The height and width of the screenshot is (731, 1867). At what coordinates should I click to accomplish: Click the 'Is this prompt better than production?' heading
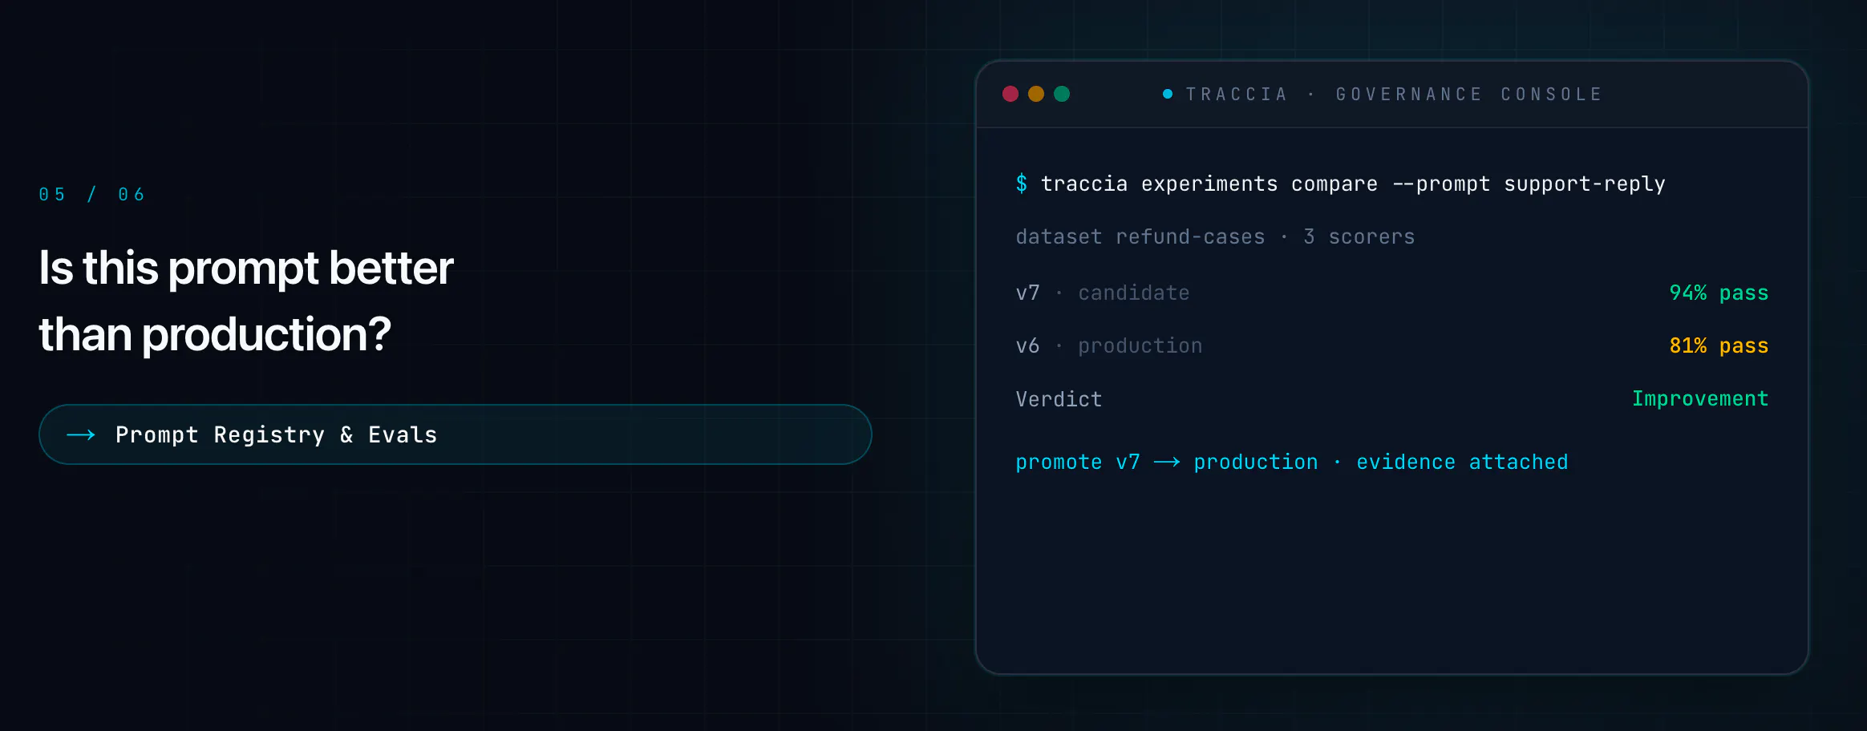click(246, 301)
